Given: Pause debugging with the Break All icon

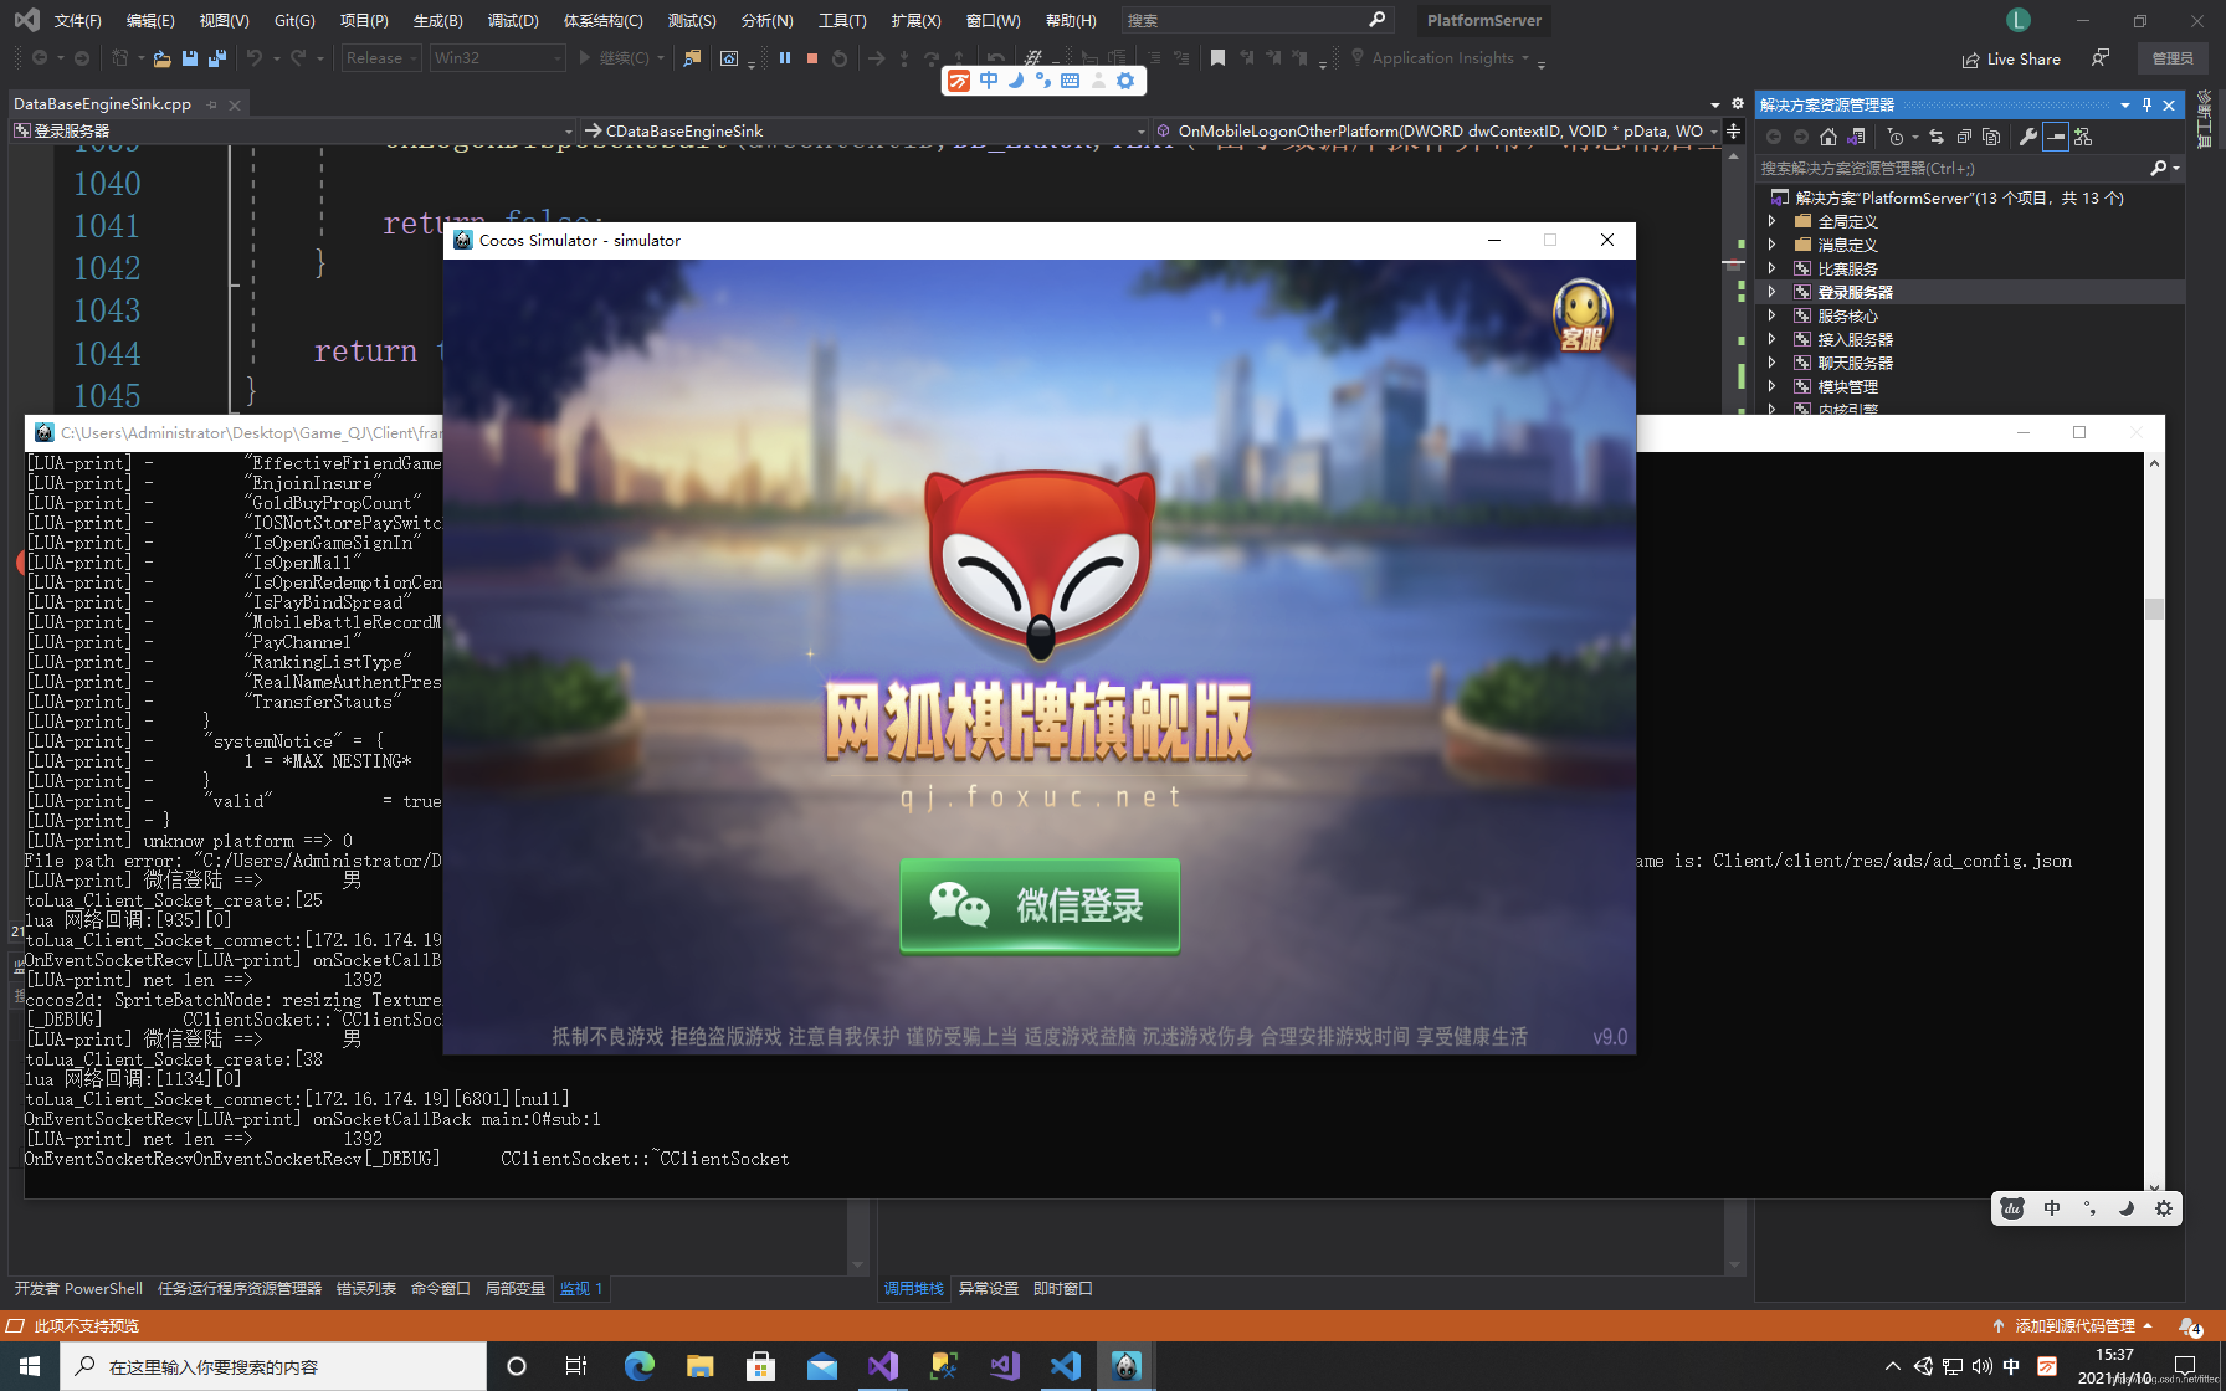Looking at the screenshot, I should pos(784,58).
